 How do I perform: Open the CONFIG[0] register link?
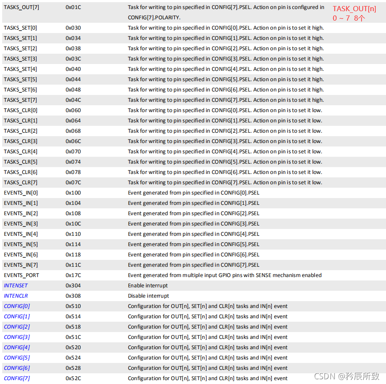(x=17, y=306)
